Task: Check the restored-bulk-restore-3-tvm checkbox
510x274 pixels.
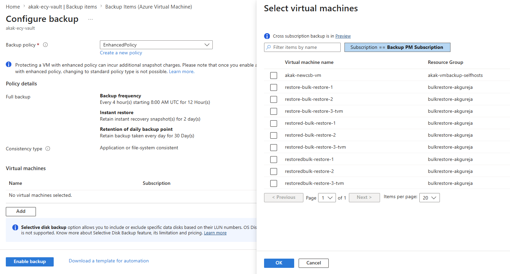Action: [x=274, y=148]
